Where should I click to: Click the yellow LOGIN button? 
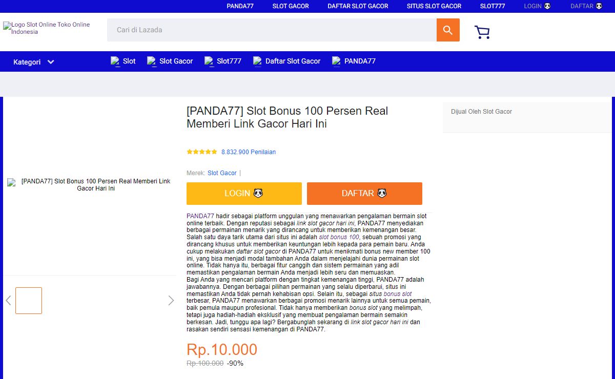coord(244,194)
